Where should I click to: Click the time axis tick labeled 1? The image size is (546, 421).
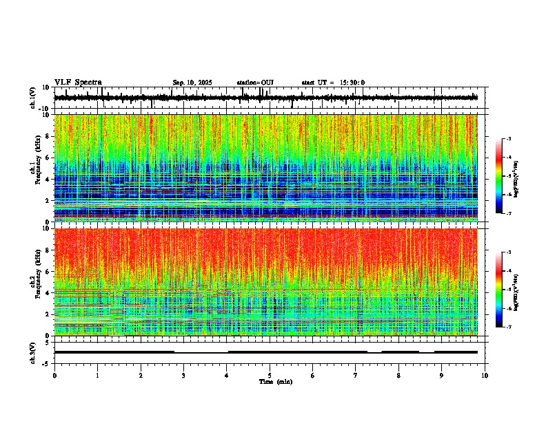click(97, 376)
